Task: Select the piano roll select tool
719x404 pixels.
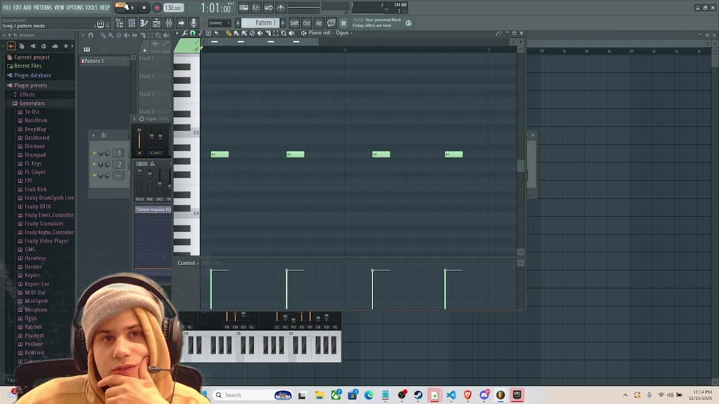Action: tap(275, 33)
